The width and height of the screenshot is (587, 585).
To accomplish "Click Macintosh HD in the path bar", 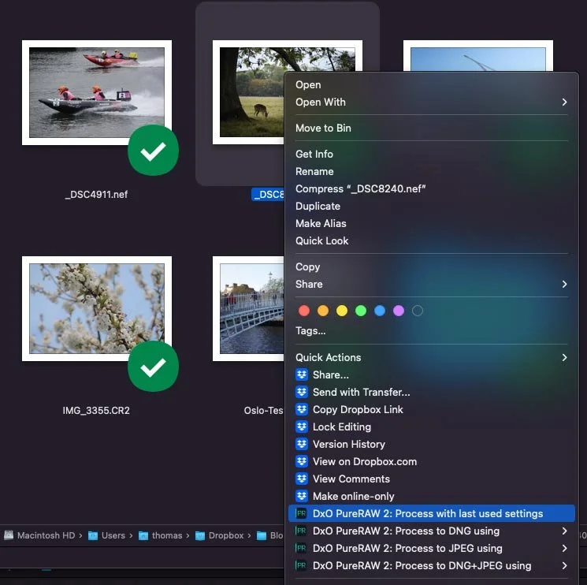I will tap(46, 535).
